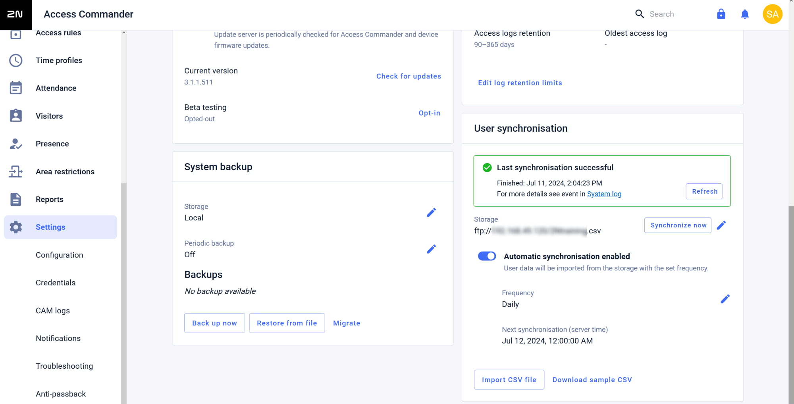
Task: Click the 'Daily' frequency value
Action: [510, 304]
